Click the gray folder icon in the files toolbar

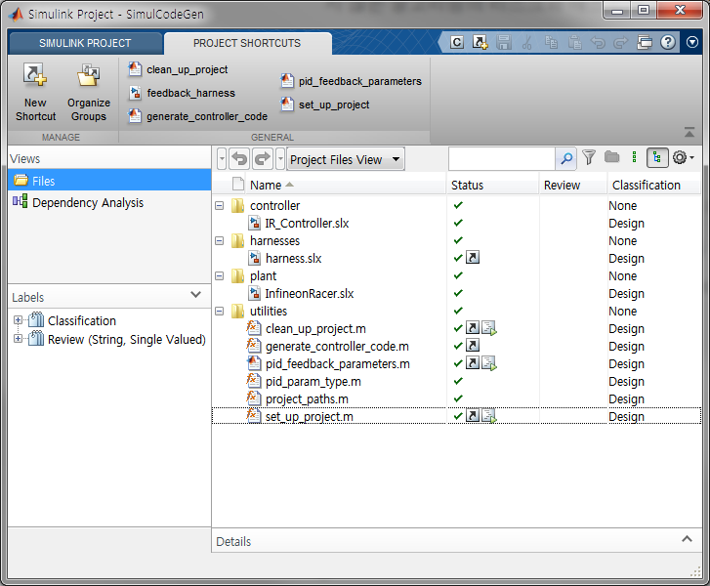point(611,157)
